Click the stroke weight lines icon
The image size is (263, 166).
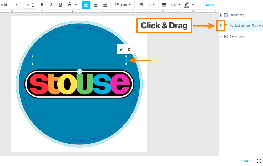164,5
